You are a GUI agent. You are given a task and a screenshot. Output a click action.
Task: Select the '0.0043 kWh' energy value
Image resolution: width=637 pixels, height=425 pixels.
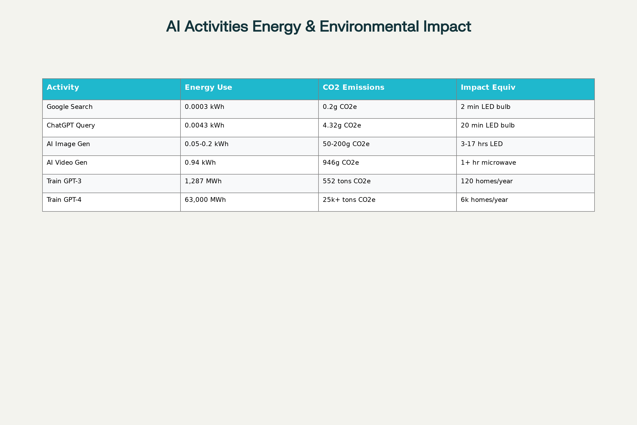pyautogui.click(x=204, y=125)
